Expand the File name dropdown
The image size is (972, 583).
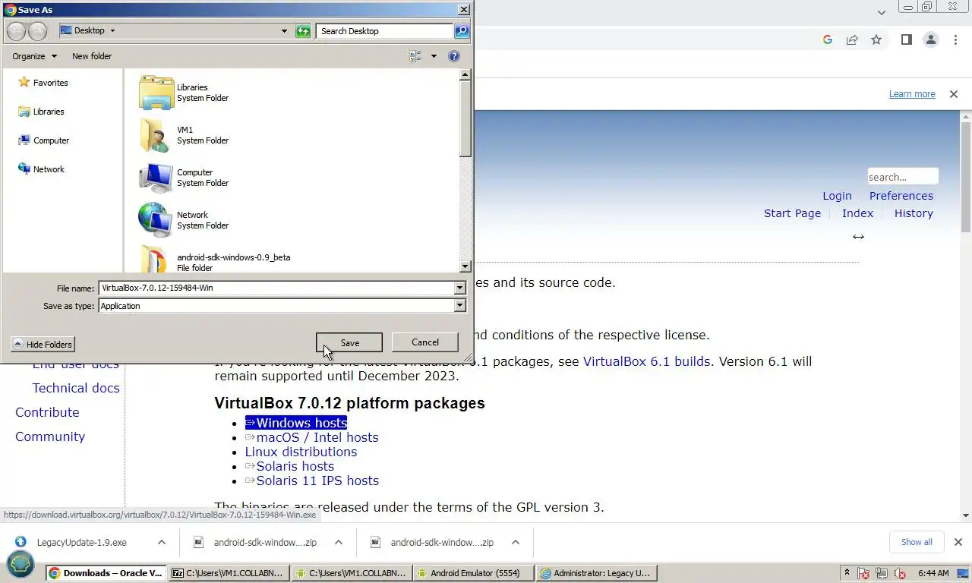(459, 288)
